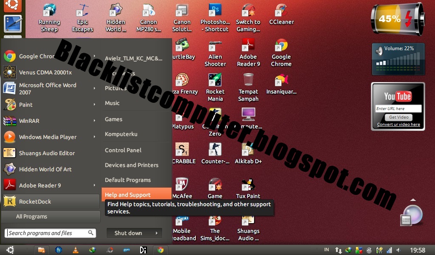Click the IN language indicator
The height and width of the screenshot is (255, 435).
pos(327,250)
